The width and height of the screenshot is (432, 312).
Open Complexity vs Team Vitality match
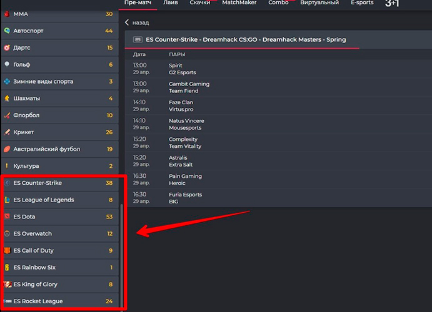[278, 142]
